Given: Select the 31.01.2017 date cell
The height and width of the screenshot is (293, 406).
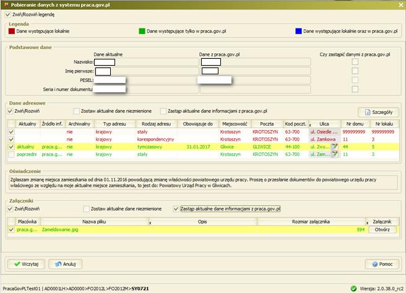Looking at the screenshot, I should coord(198,147).
